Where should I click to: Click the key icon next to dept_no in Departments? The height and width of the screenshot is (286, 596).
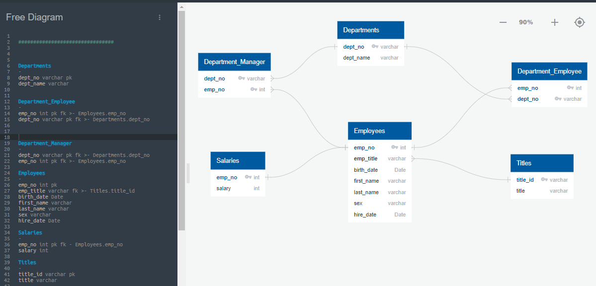click(376, 46)
